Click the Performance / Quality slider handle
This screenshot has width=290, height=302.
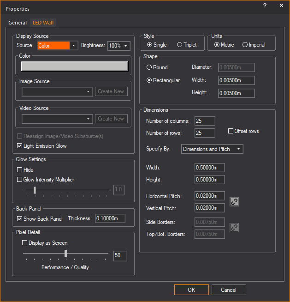tap(66, 254)
